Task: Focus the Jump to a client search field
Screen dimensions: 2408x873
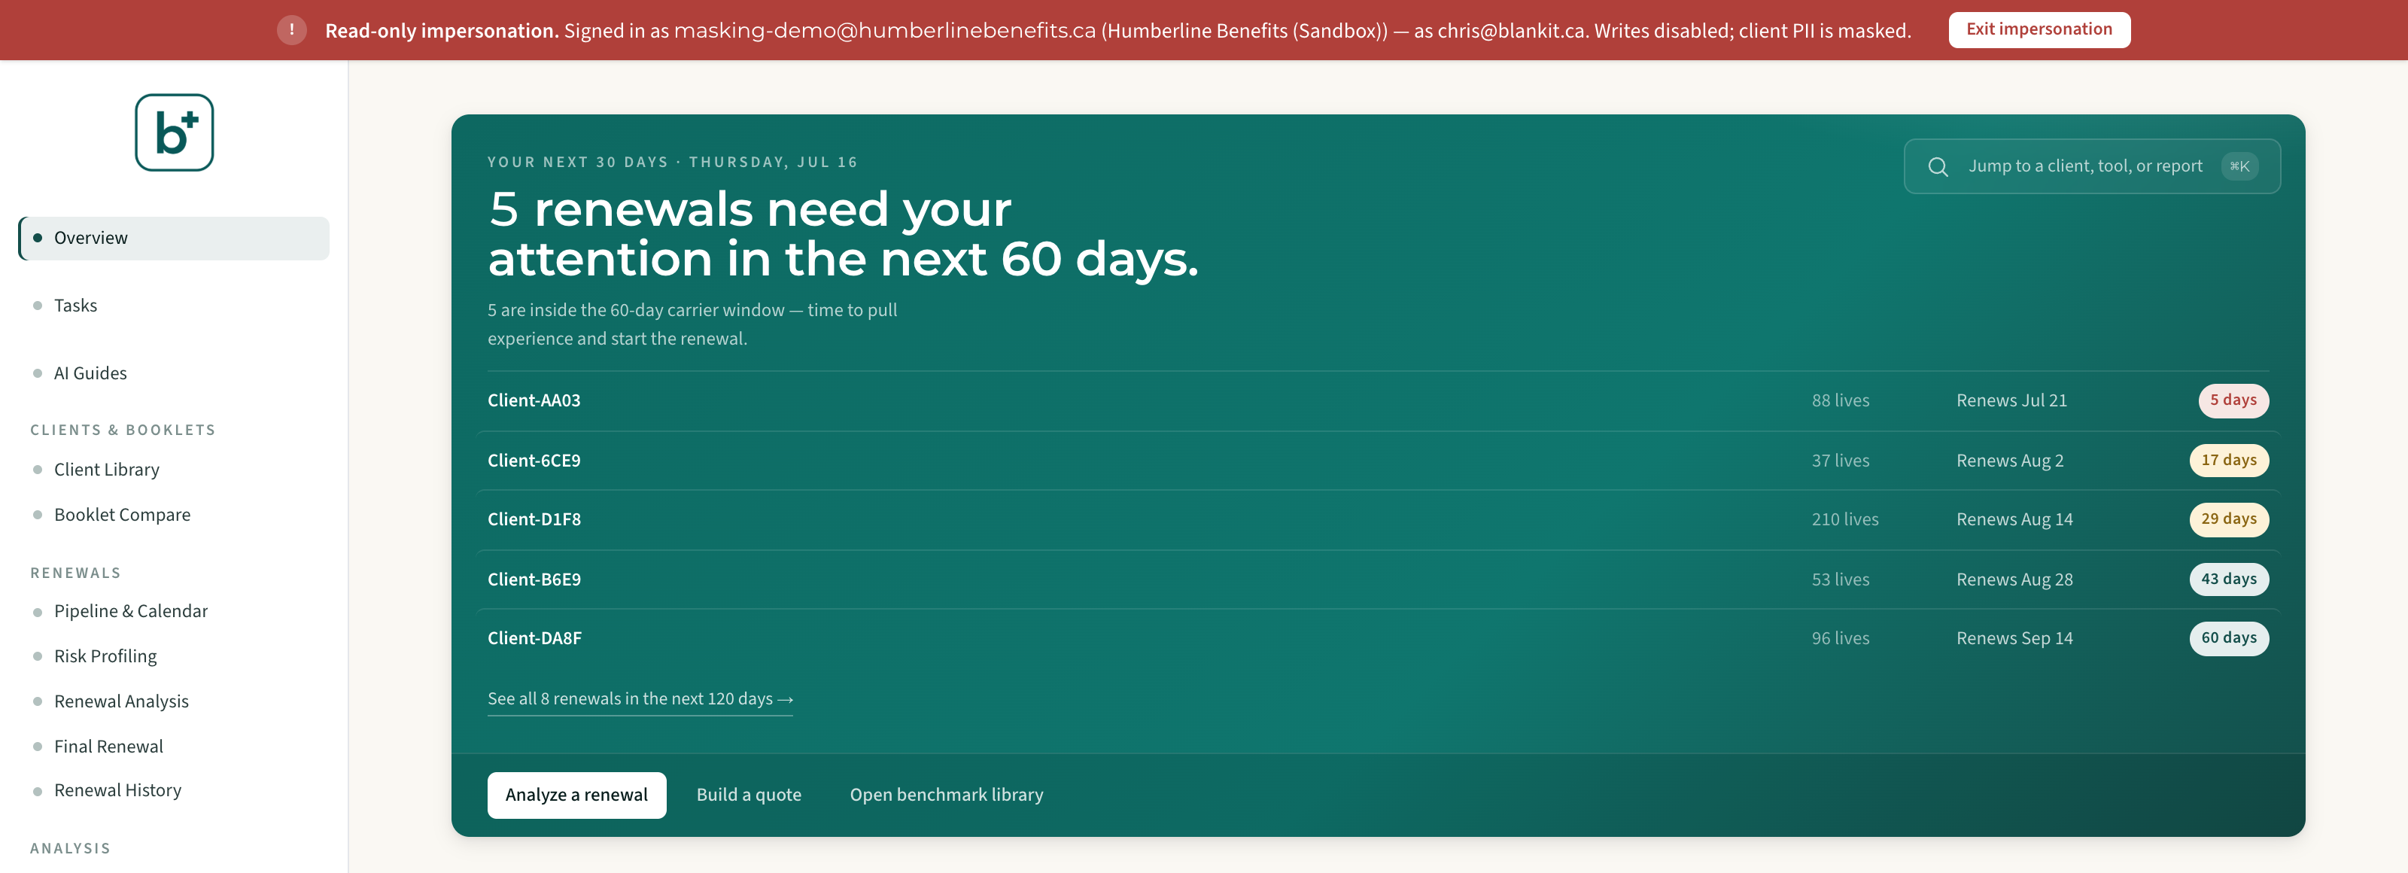Action: (2092, 166)
